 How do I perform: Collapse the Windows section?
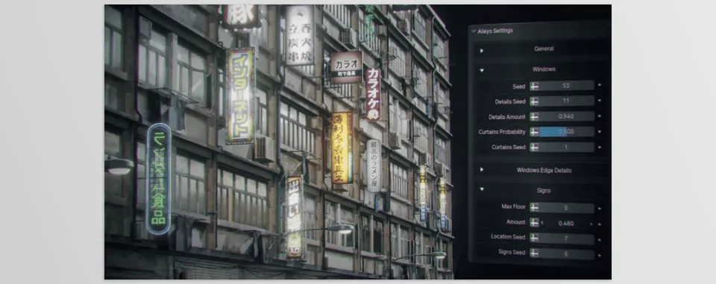click(481, 70)
